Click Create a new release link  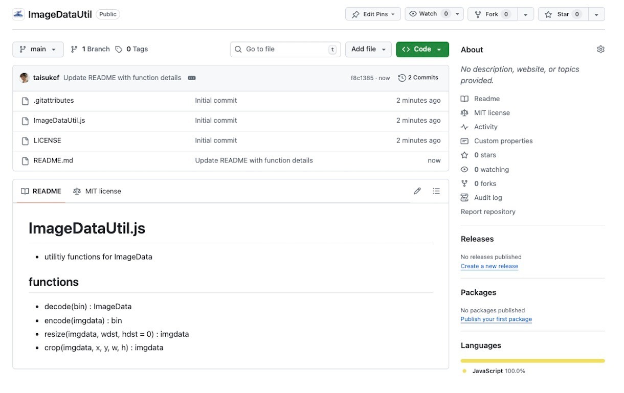point(489,266)
